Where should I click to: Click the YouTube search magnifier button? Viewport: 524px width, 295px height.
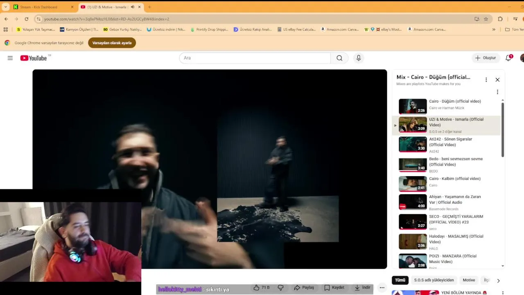[339, 58]
